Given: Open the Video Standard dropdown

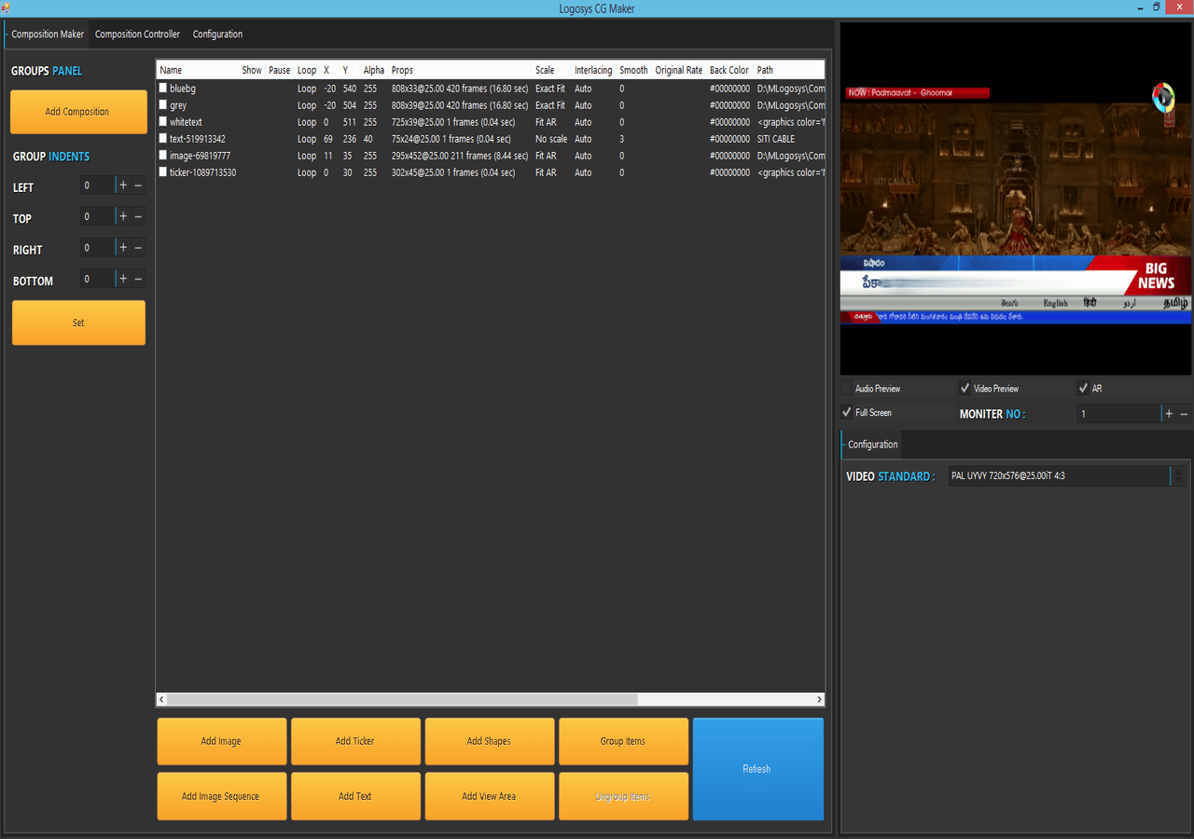Looking at the screenshot, I should tap(1177, 476).
